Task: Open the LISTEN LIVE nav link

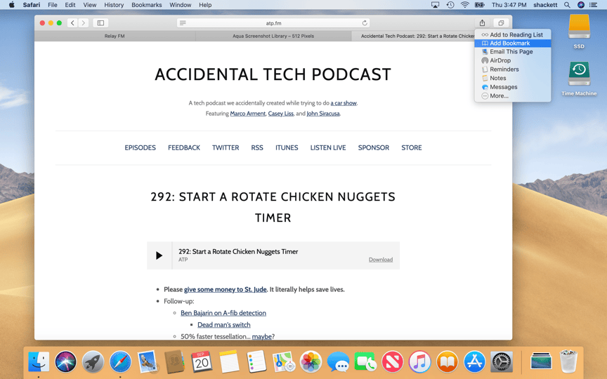Action: pyautogui.click(x=328, y=147)
